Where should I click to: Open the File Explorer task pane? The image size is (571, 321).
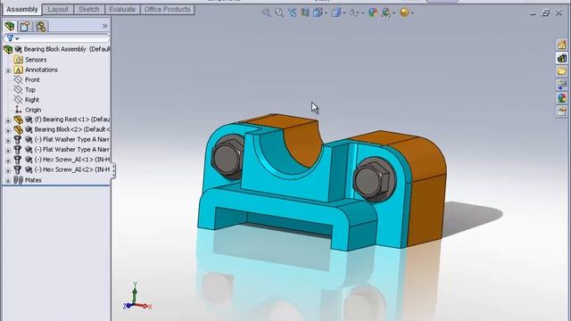point(561,71)
